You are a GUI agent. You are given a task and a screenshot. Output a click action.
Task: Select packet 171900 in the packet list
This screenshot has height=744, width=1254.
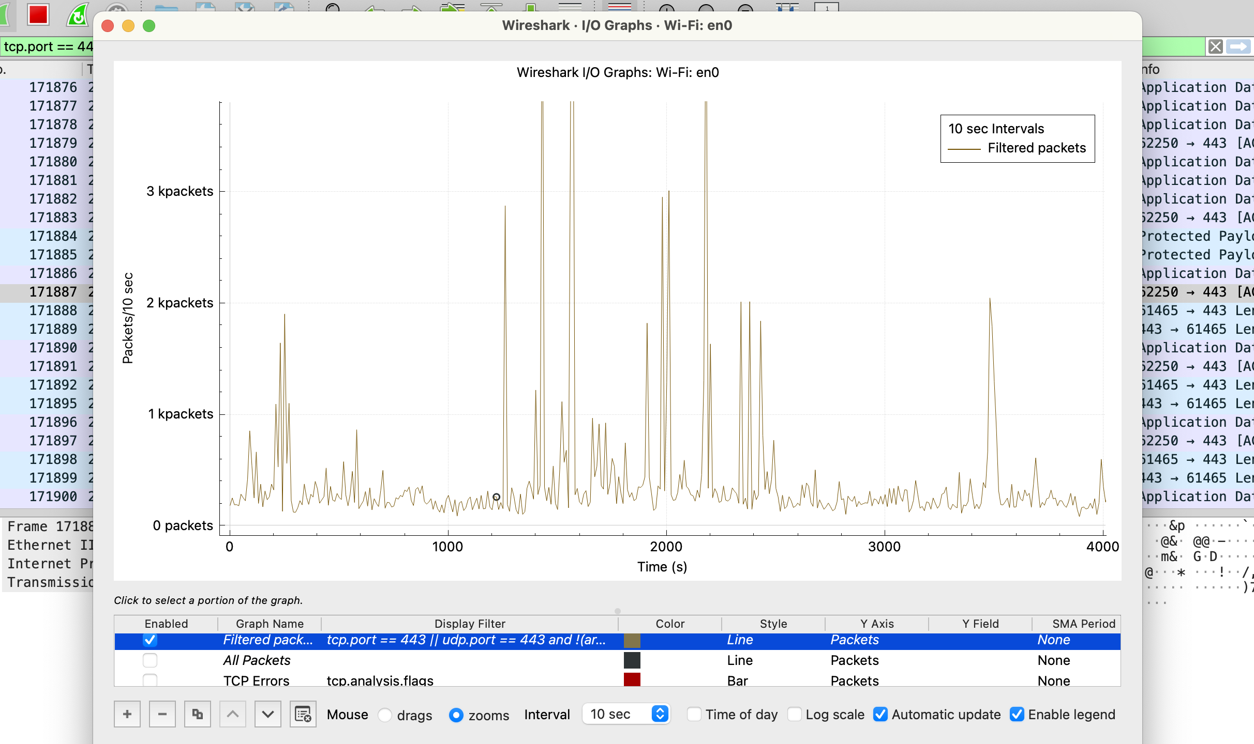47,497
